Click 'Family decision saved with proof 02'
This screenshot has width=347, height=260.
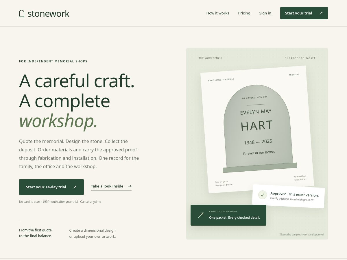pyautogui.click(x=292, y=199)
